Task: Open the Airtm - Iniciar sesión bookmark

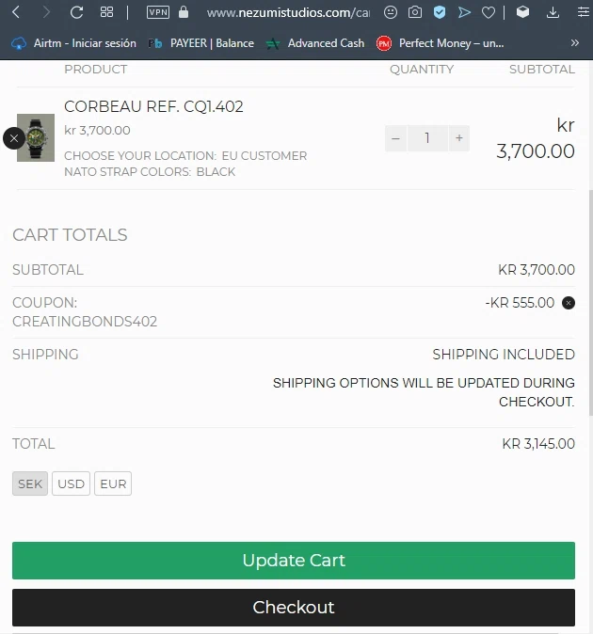Action: [x=73, y=43]
